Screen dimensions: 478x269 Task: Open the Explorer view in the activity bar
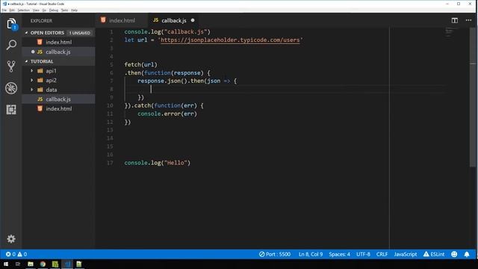[11, 24]
